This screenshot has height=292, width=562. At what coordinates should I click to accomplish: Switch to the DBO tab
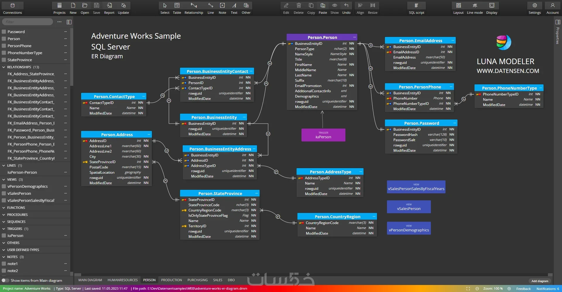231,280
